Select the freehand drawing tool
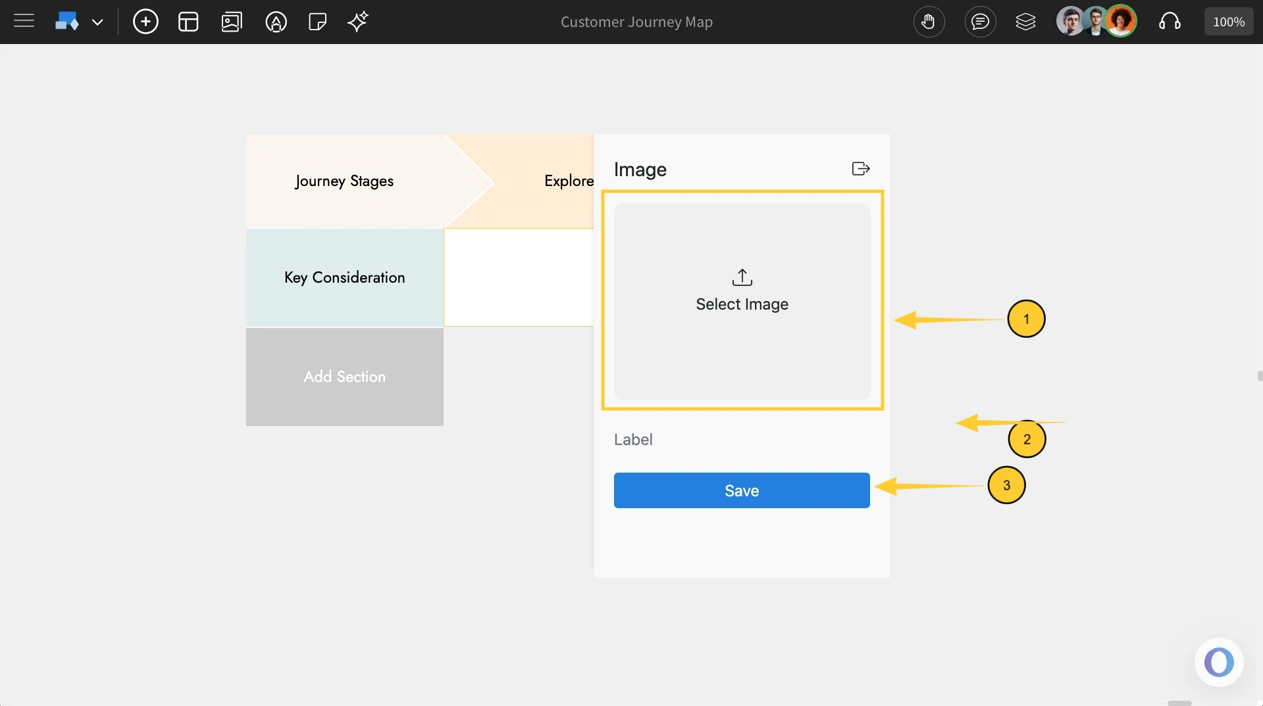The height and width of the screenshot is (706, 1263). 276,22
